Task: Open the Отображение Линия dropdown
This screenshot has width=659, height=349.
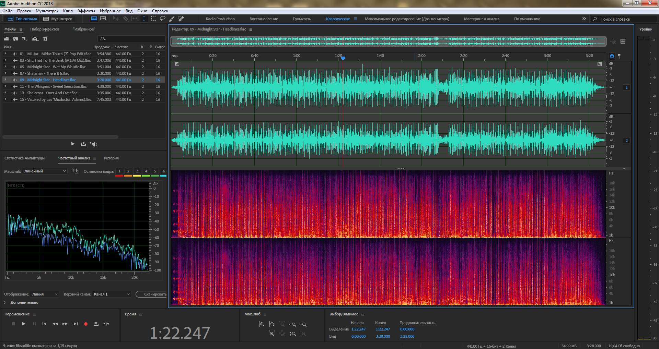Action: click(x=45, y=294)
